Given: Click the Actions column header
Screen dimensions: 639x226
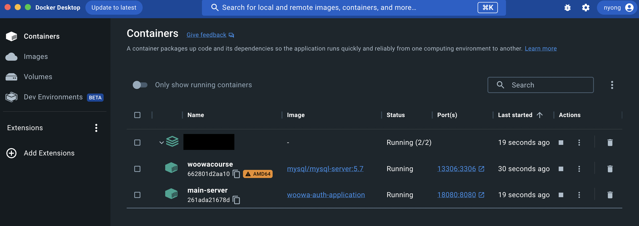Looking at the screenshot, I should 570,115.
